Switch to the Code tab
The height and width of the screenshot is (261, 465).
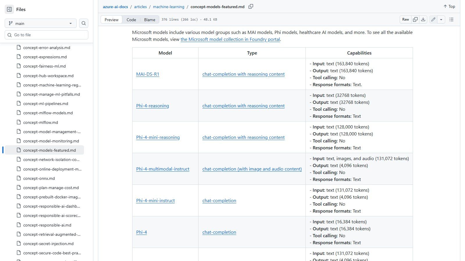[x=131, y=20]
